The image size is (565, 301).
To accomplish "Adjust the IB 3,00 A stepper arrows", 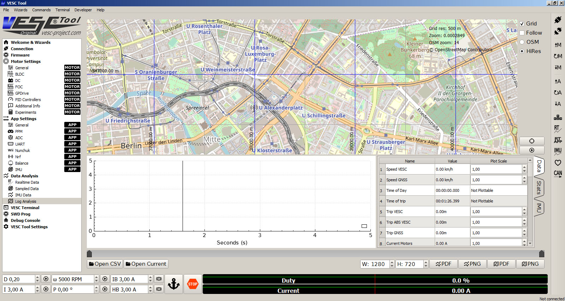I will click(x=150, y=279).
